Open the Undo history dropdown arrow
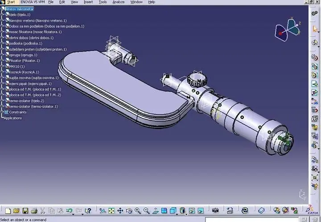Screen dimensions: 321x222 73,214
